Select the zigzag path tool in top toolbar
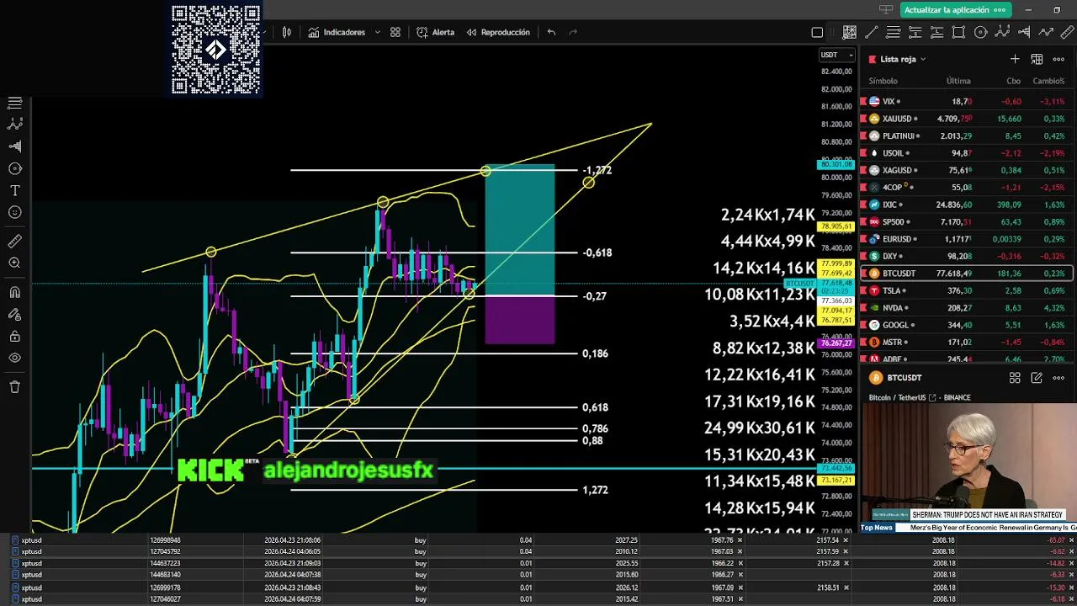1077x606 pixels. 1046,33
